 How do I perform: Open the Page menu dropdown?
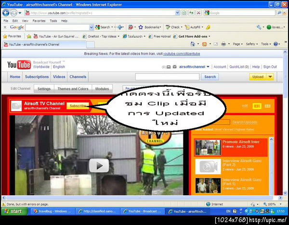tap(237, 44)
